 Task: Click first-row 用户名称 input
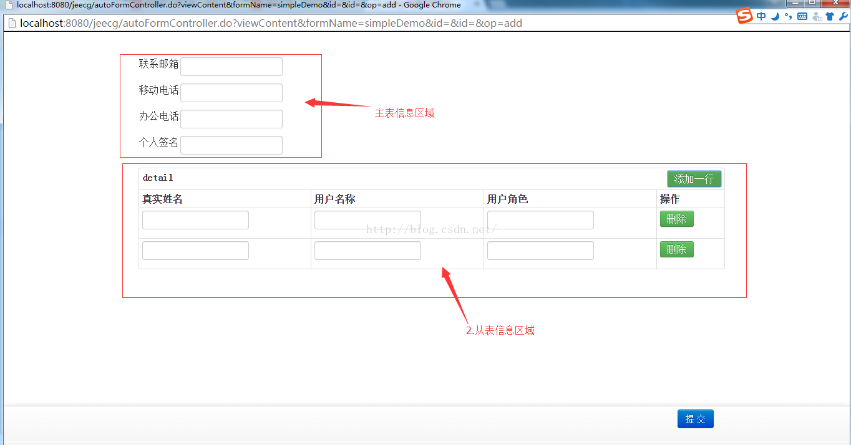click(x=367, y=220)
